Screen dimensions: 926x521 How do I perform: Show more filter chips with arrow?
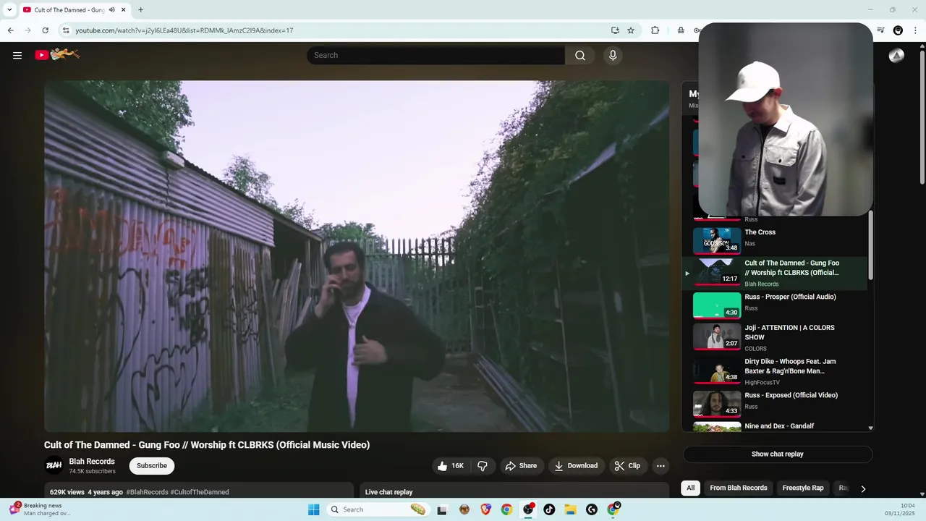point(863,488)
